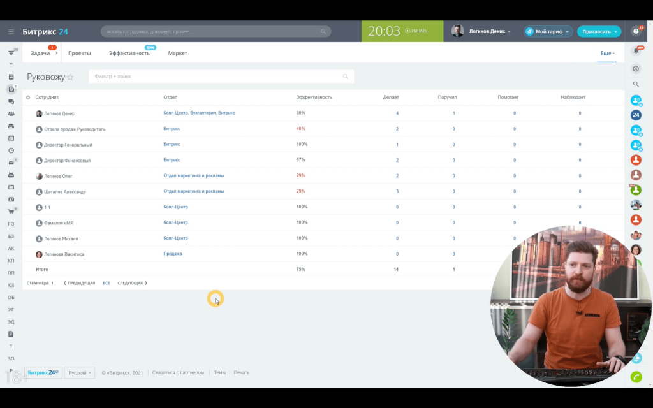Open the Bitrix24 round chat icon labeled 24
Viewport: 653px width, 408px height.
(x=636, y=115)
